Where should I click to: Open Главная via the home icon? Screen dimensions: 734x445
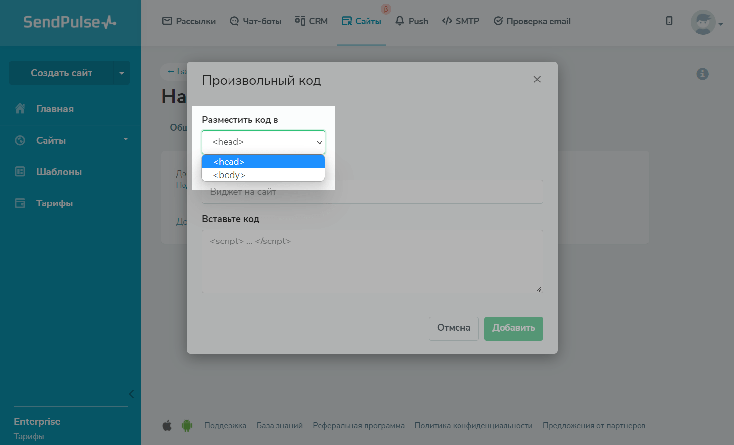(20, 109)
